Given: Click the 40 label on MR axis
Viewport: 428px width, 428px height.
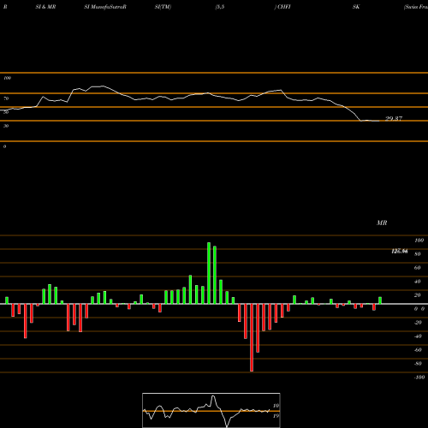Looking at the screenshot, I should tap(418, 282).
